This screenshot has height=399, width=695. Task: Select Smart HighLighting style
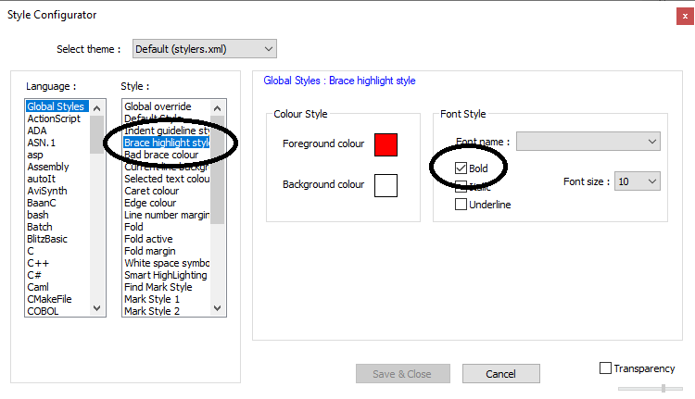tap(165, 275)
